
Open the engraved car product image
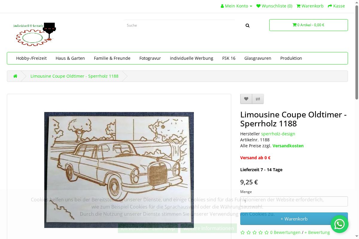tap(119, 170)
